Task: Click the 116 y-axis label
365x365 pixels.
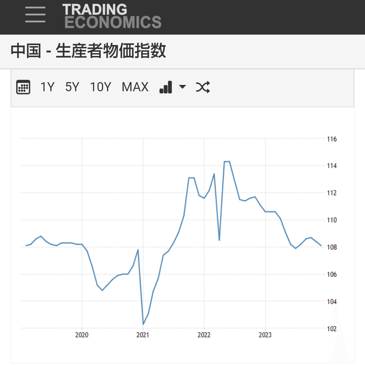Action: tap(332, 139)
